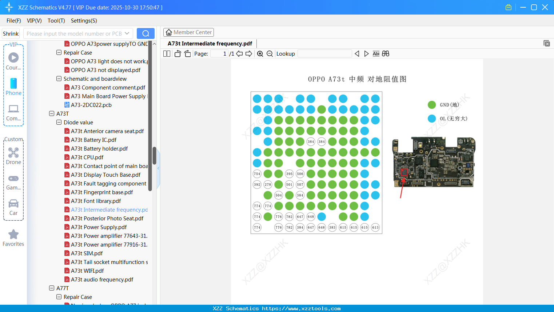Open A73t SIM.pdf
554x312 pixels.
point(87,253)
